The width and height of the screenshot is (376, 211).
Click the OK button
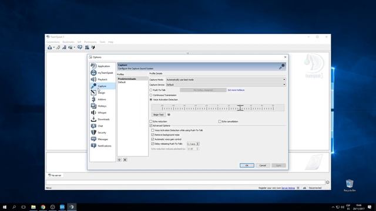[x=247, y=165]
